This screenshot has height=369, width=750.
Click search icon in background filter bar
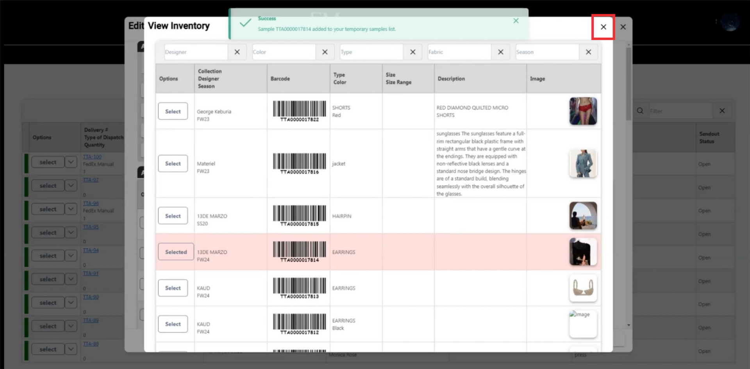pyautogui.click(x=640, y=111)
